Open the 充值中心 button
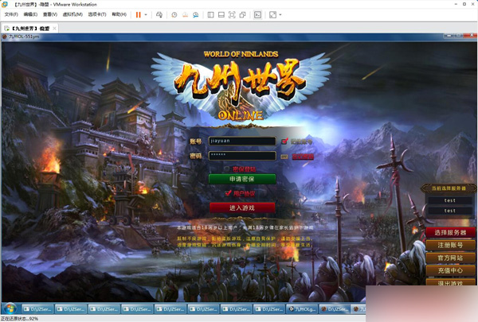 tap(450, 270)
